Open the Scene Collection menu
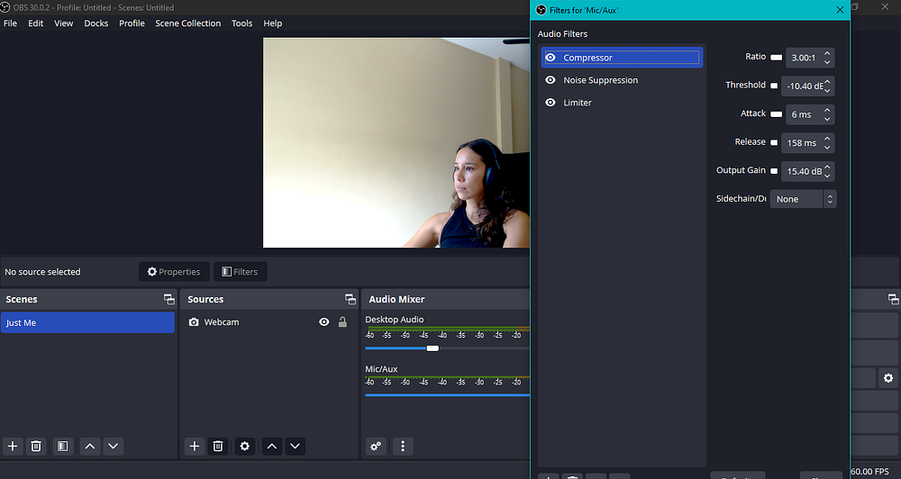This screenshot has height=479, width=901. tap(187, 23)
